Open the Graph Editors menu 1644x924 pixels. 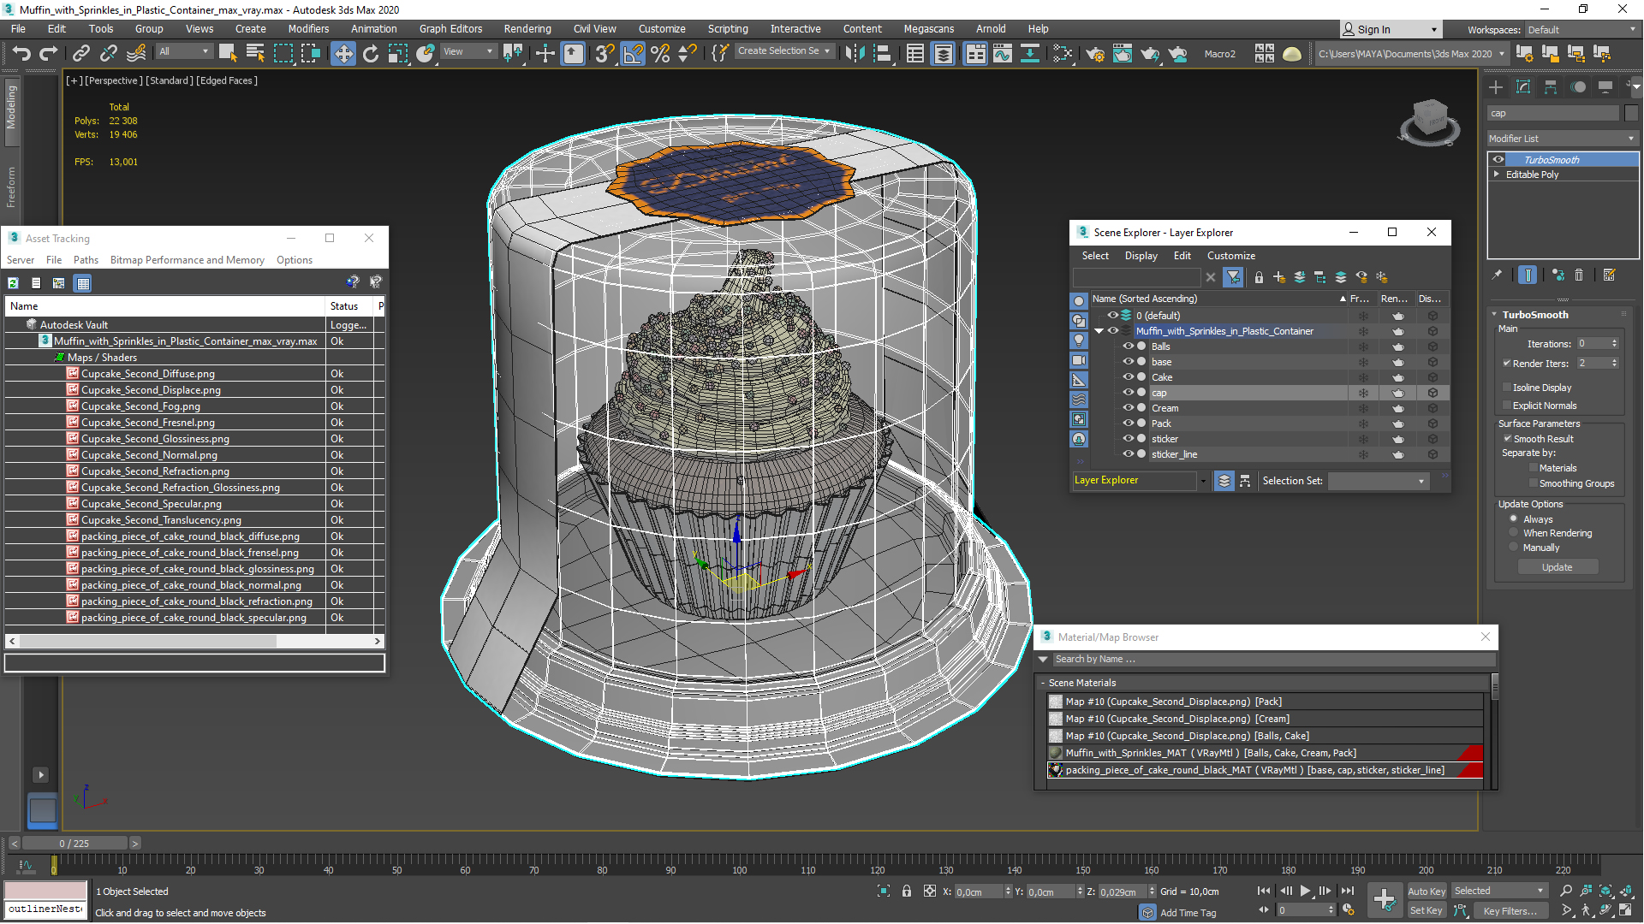(450, 28)
